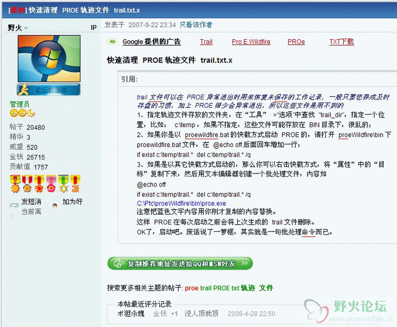The height and width of the screenshot is (327, 397).
Task: Click the first sun medal icon
Action: (15, 184)
